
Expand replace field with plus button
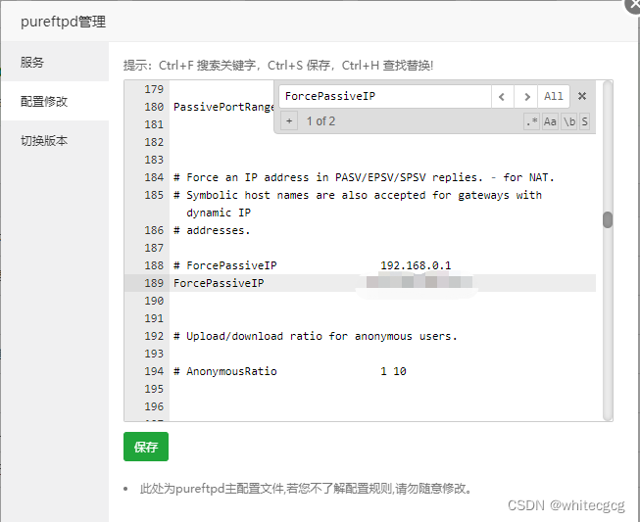click(x=288, y=121)
